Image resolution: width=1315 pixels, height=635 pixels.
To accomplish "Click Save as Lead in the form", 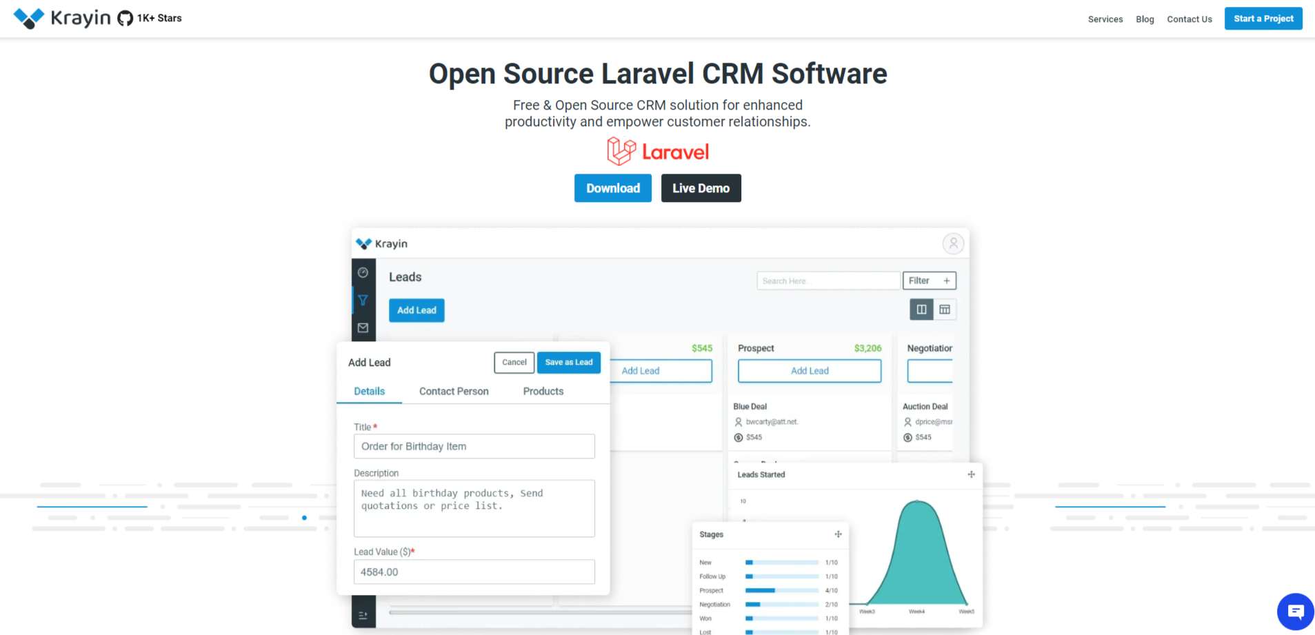I will 568,362.
